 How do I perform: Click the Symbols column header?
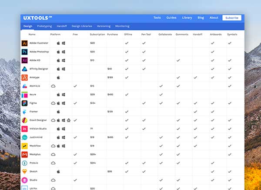tap(232, 35)
